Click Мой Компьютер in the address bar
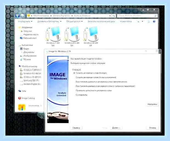This screenshot has height=141, width=170. point(41,16)
